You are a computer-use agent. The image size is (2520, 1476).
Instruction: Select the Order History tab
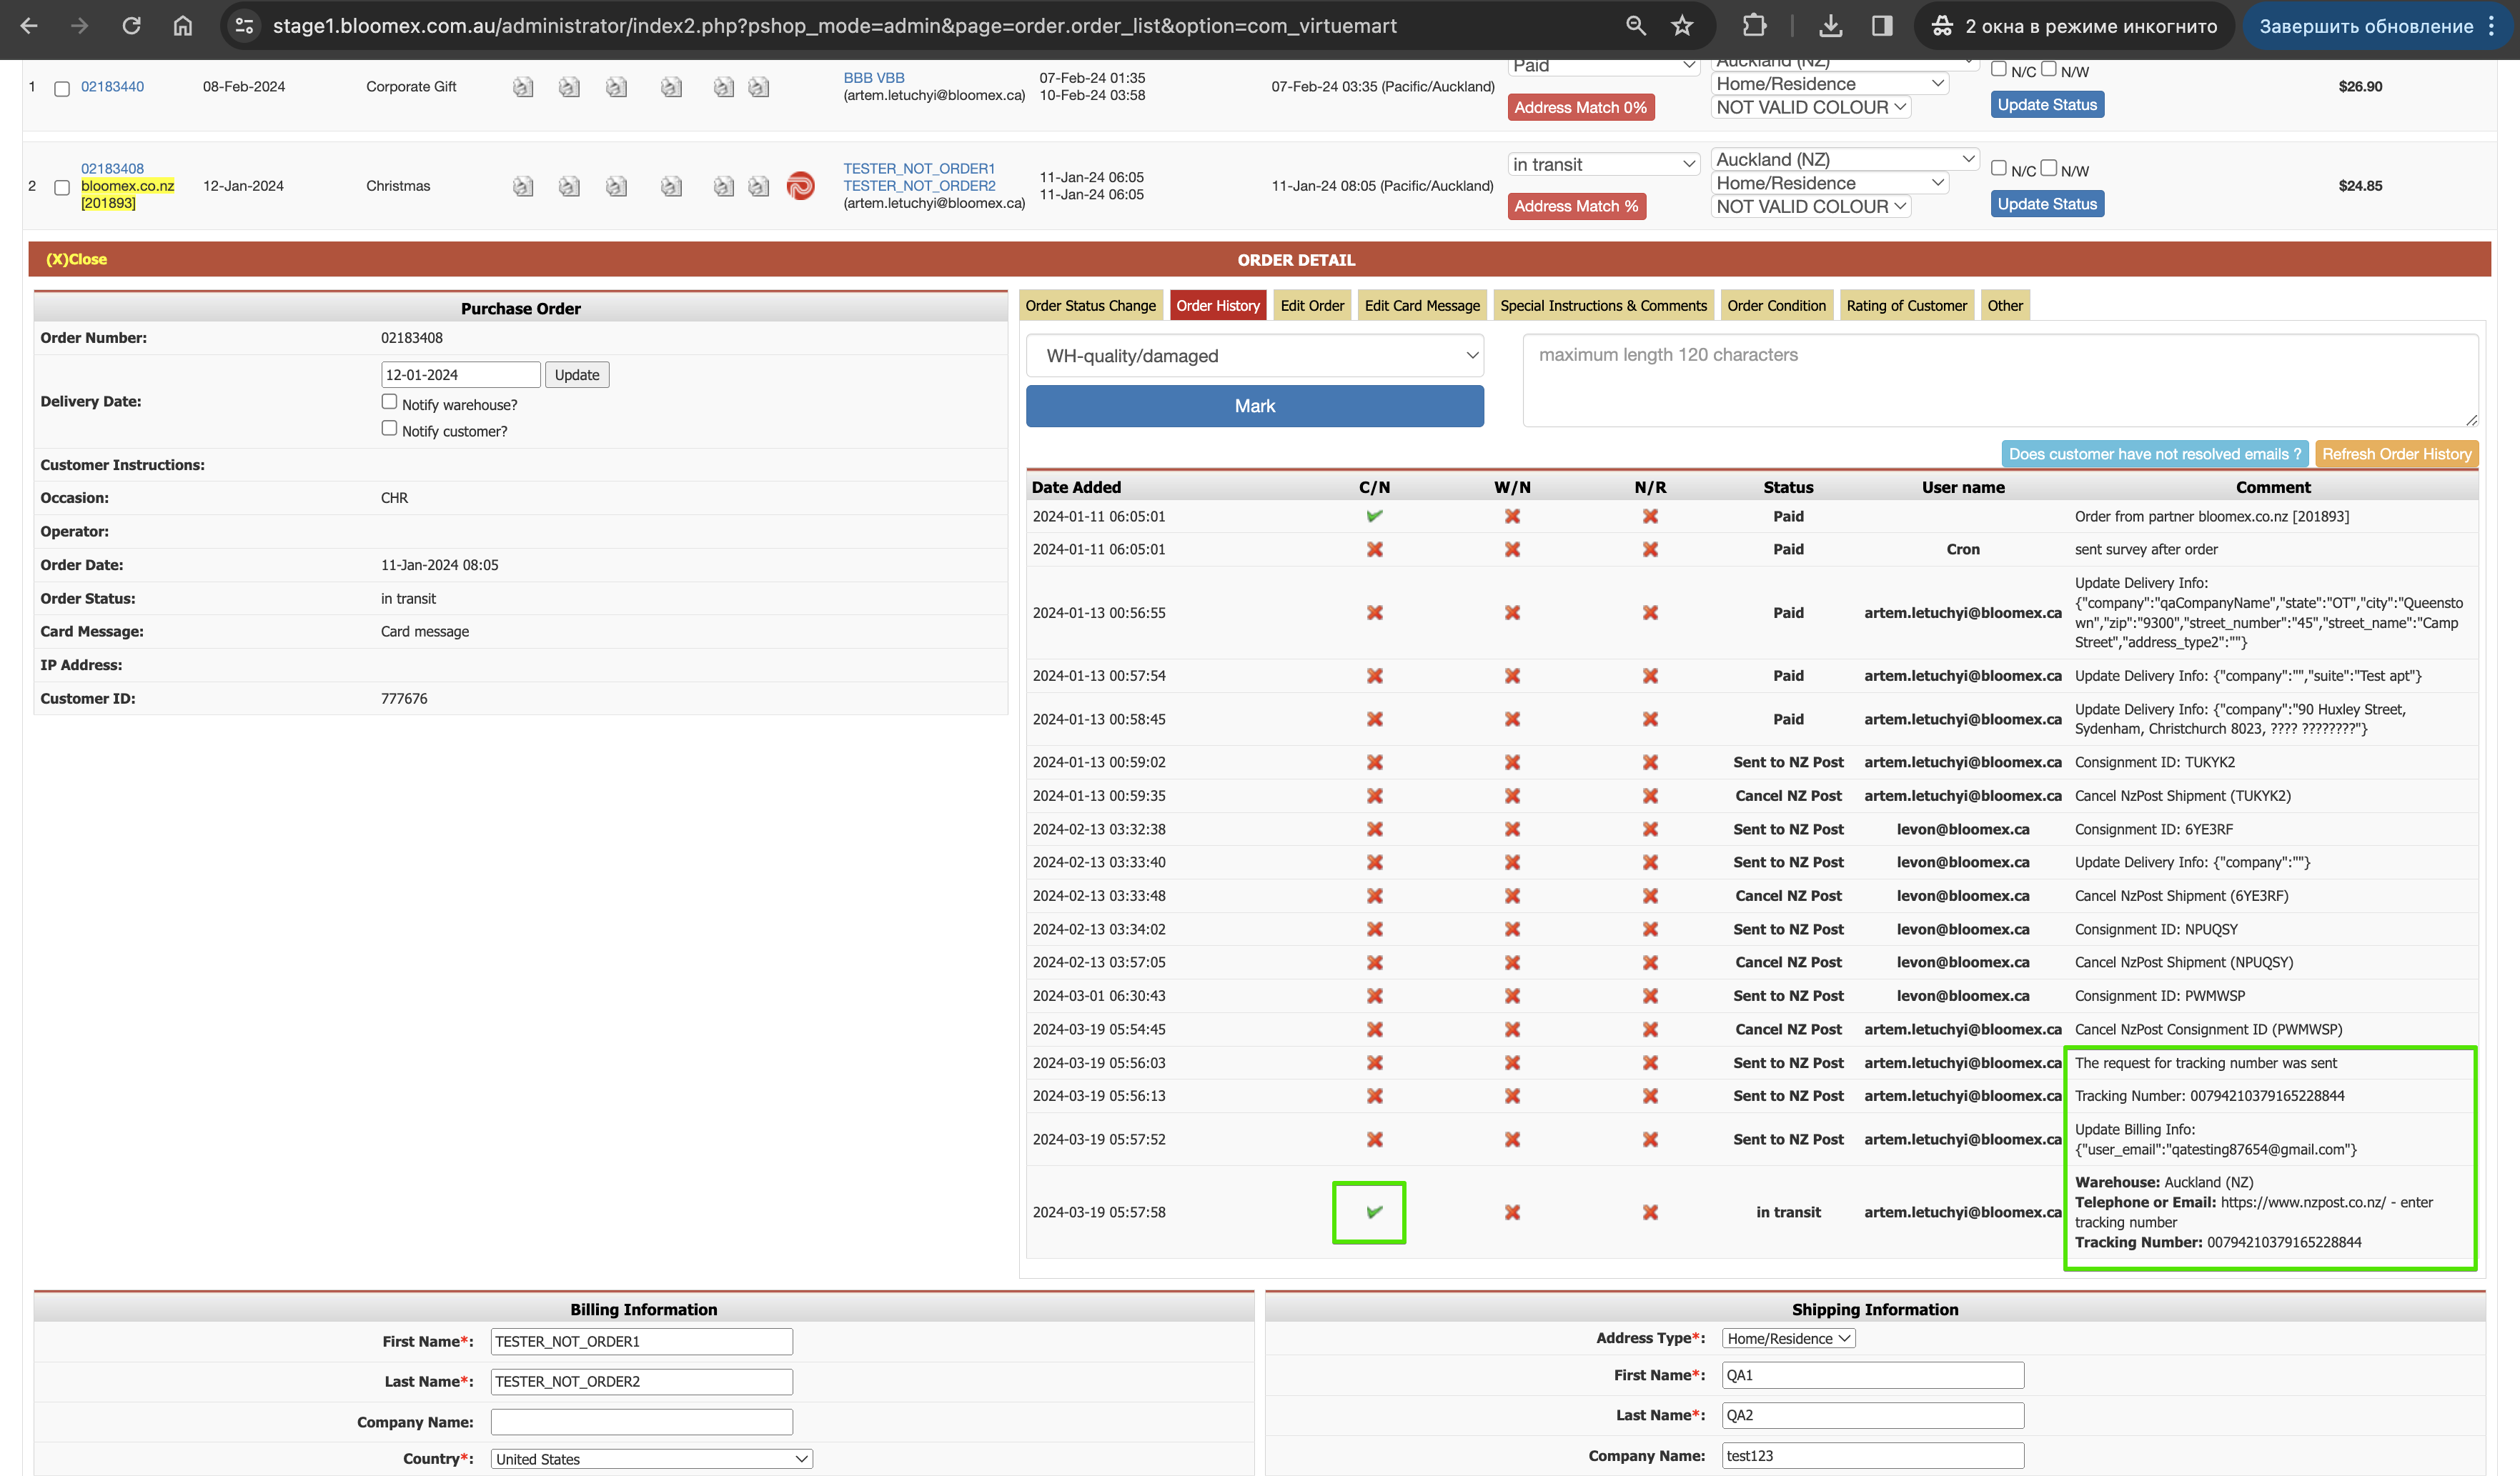(x=1217, y=306)
